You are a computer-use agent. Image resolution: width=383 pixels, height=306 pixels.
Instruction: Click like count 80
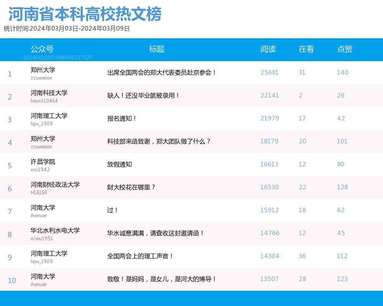pyautogui.click(x=340, y=164)
